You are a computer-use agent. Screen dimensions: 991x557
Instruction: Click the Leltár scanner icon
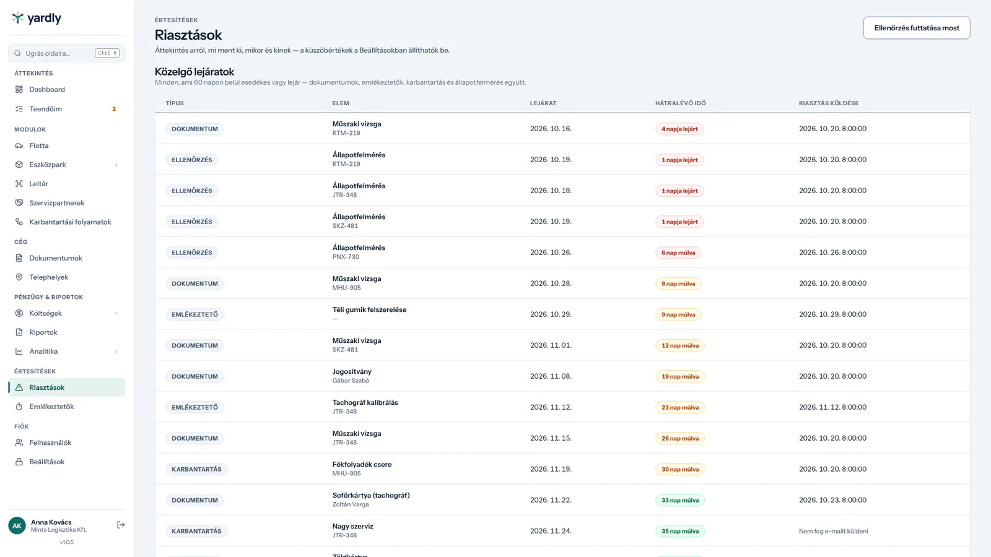click(19, 184)
